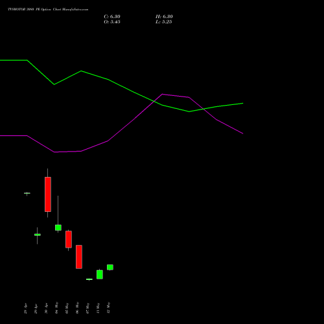Click the '12 May' date axis label
The height and width of the screenshot is (324, 324).
click(x=108, y=308)
